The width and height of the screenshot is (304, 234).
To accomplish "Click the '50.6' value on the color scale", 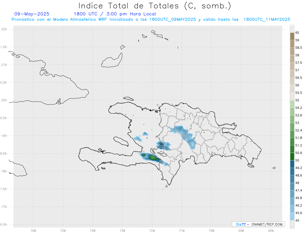I will pyautogui.click(x=298, y=153).
